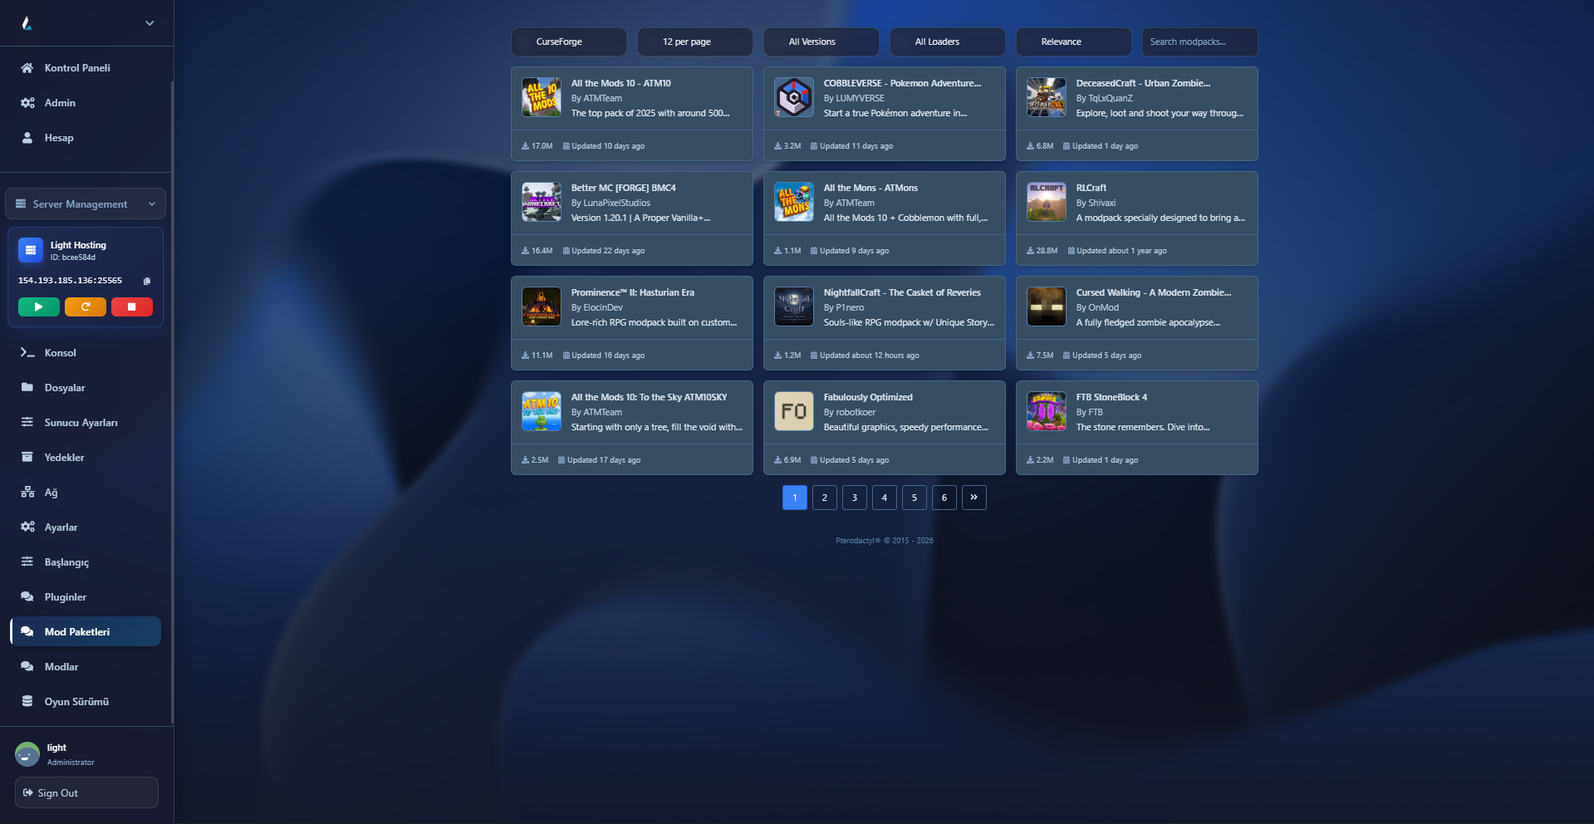Open Dosyalar file manager
The height and width of the screenshot is (824, 1594).
coord(65,388)
